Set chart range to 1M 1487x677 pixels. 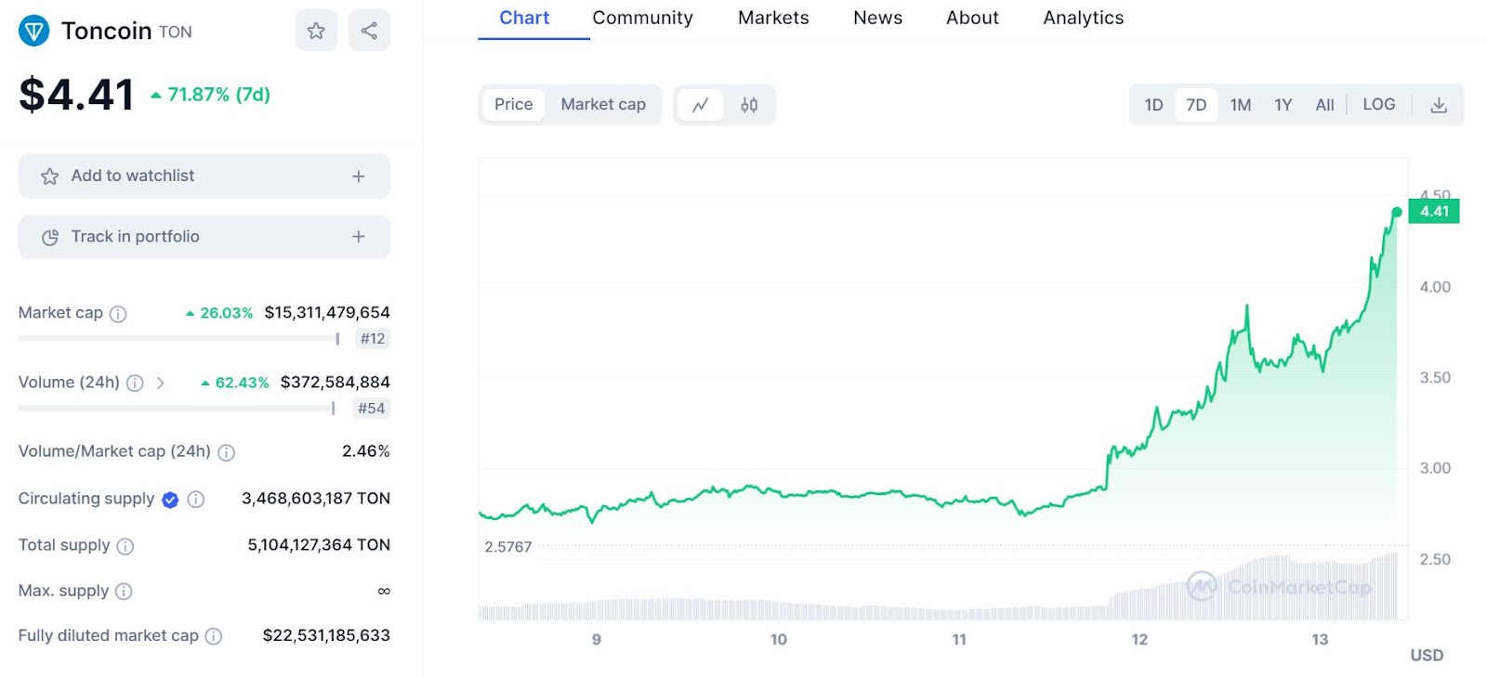[1241, 105]
